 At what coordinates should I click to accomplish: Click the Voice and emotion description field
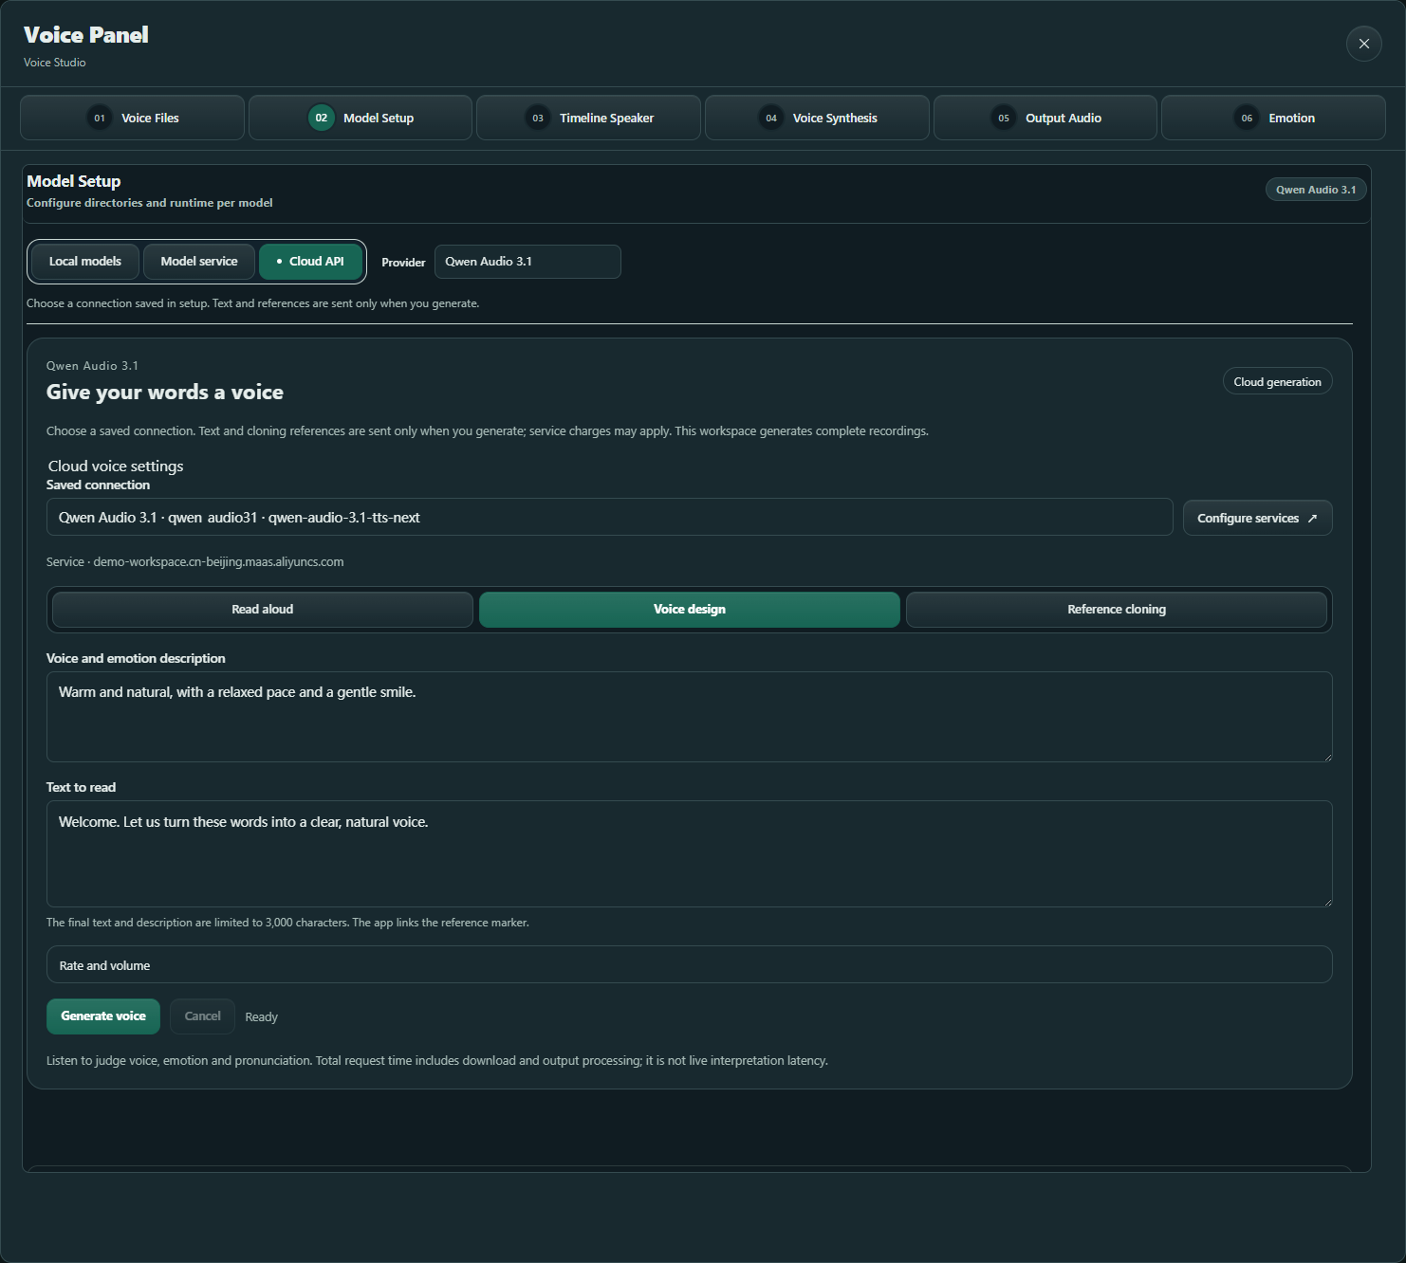pos(690,717)
